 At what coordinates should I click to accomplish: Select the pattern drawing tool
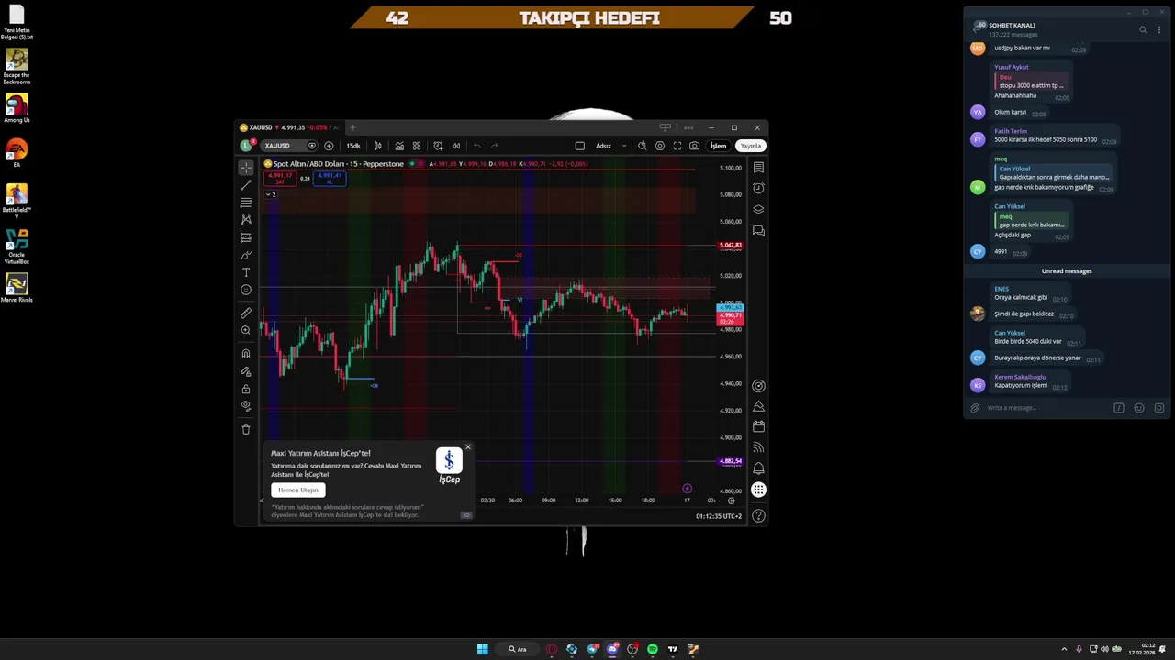coord(246,220)
